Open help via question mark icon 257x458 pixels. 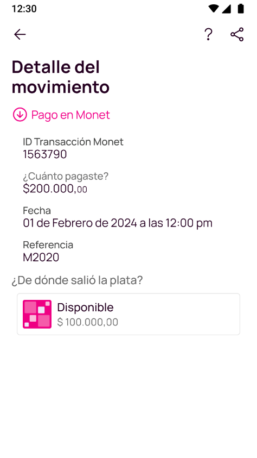pyautogui.click(x=208, y=34)
